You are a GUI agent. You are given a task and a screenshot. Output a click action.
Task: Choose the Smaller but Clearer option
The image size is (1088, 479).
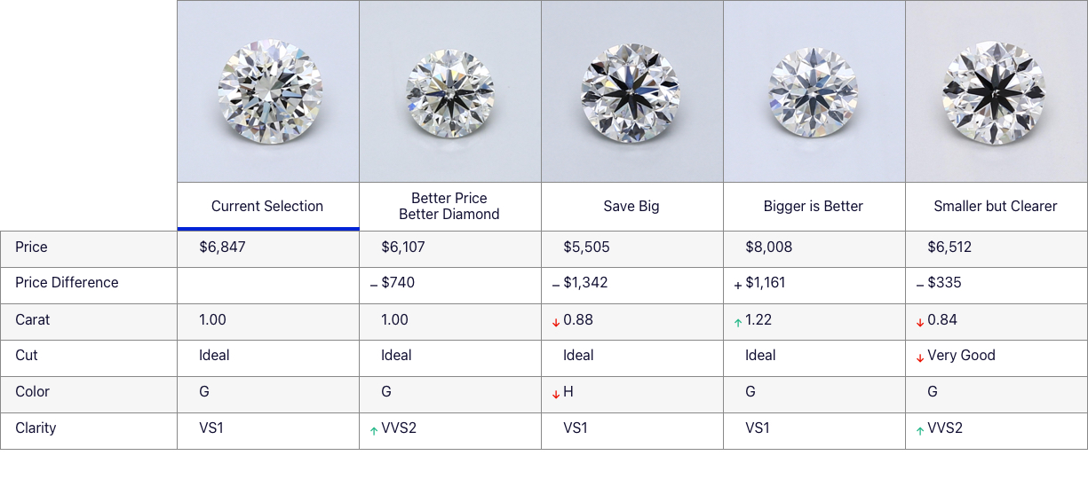996,206
